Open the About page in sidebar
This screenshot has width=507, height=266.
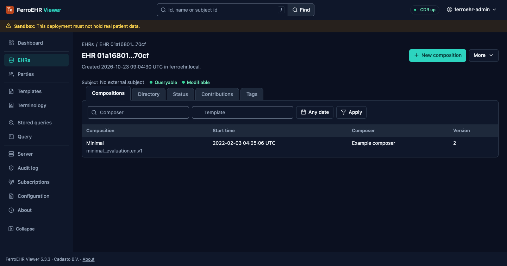point(36,210)
